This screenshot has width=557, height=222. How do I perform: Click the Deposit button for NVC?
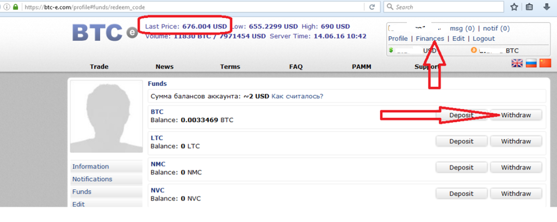[461, 193]
